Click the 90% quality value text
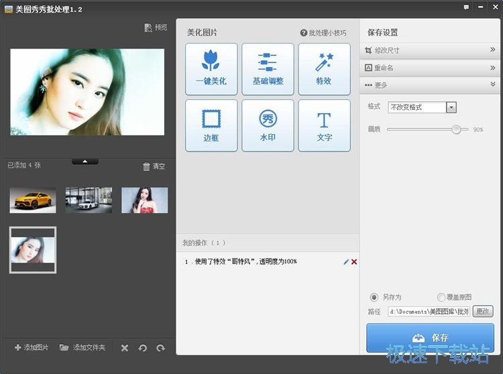The image size is (503, 374). (x=478, y=130)
